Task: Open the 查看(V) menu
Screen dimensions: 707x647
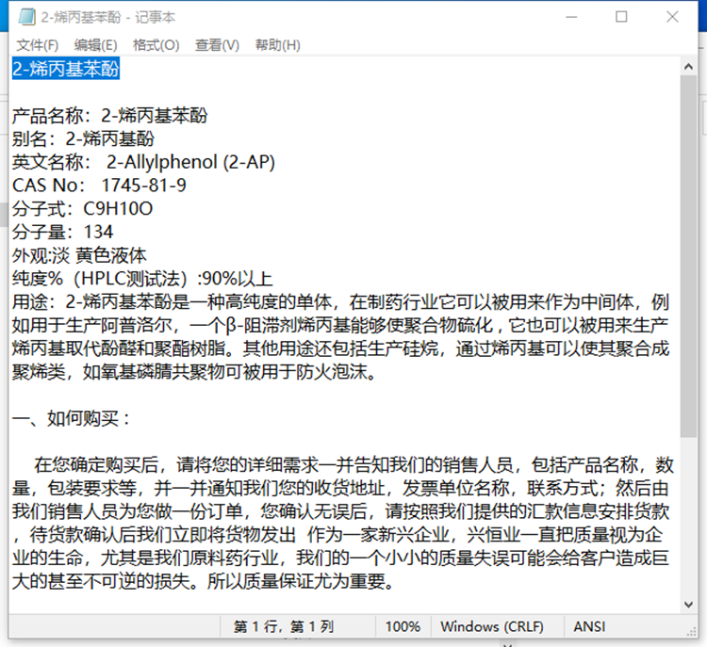Action: coord(217,45)
